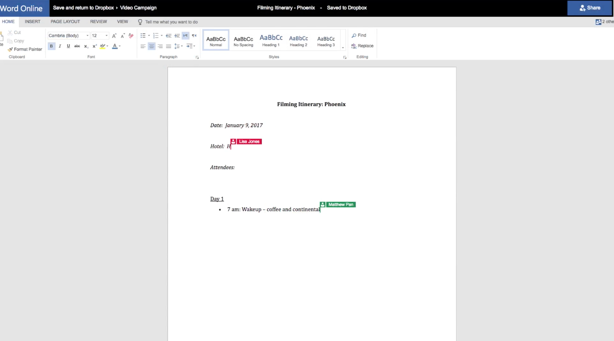This screenshot has width=614, height=341.
Task: Click the Share button
Action: [590, 8]
